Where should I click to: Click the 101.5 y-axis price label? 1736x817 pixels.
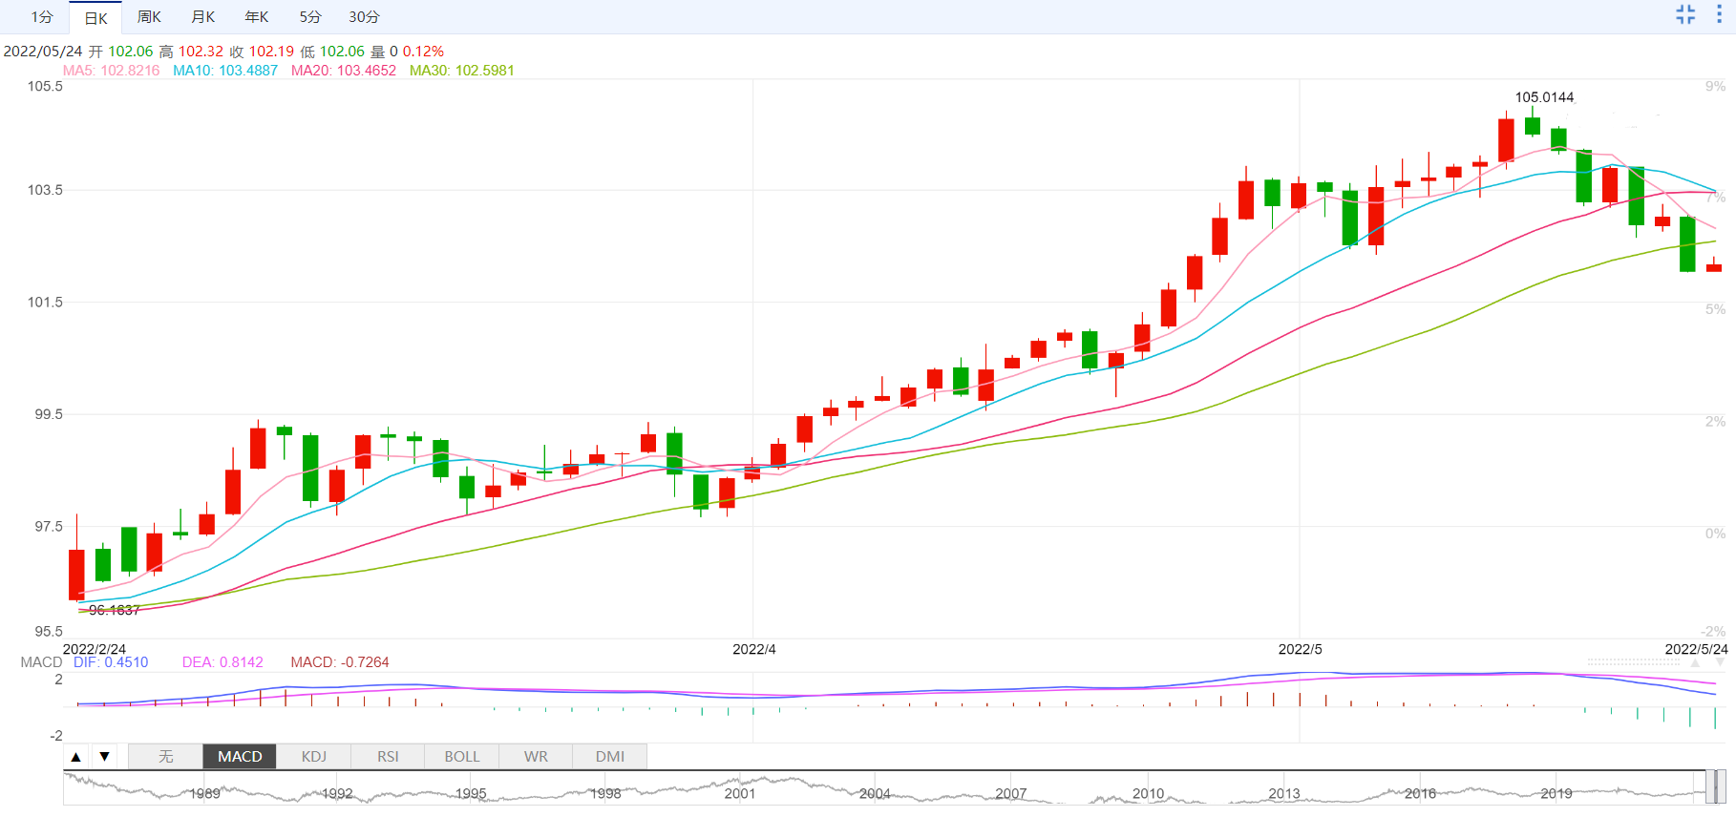[x=45, y=303]
